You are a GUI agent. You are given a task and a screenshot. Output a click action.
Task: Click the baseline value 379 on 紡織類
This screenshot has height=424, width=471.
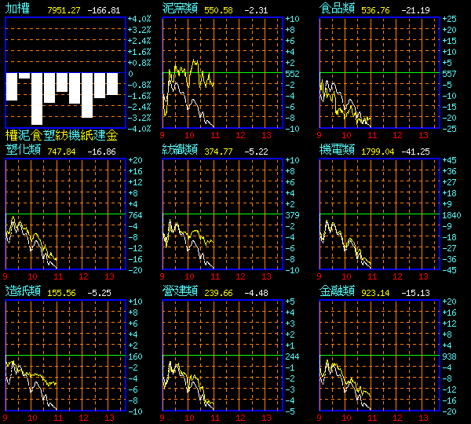pyautogui.click(x=292, y=215)
